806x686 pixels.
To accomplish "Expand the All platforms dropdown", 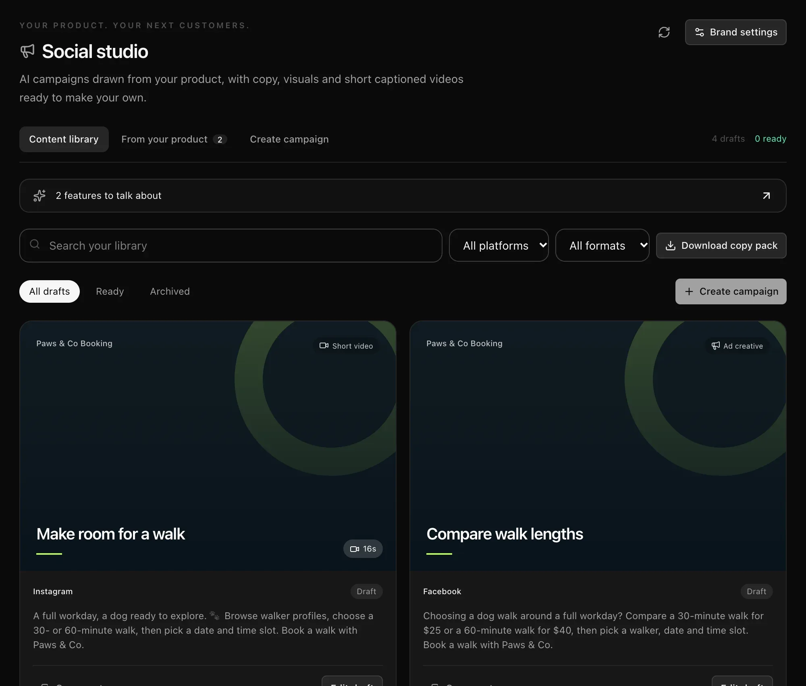I will (x=499, y=245).
